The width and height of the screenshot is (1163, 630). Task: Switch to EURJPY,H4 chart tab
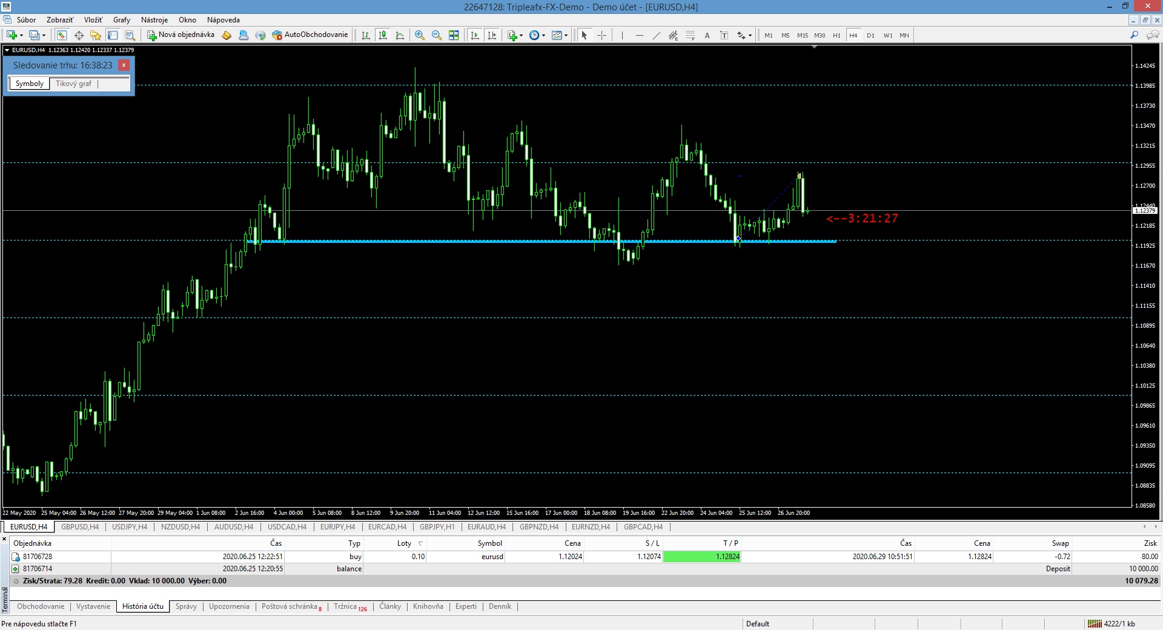[x=337, y=527]
